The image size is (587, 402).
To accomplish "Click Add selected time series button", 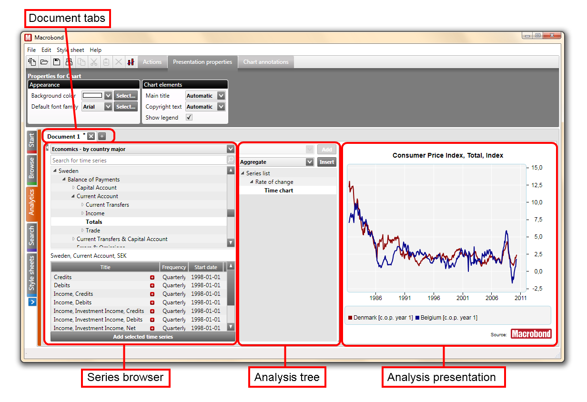I will [x=143, y=337].
